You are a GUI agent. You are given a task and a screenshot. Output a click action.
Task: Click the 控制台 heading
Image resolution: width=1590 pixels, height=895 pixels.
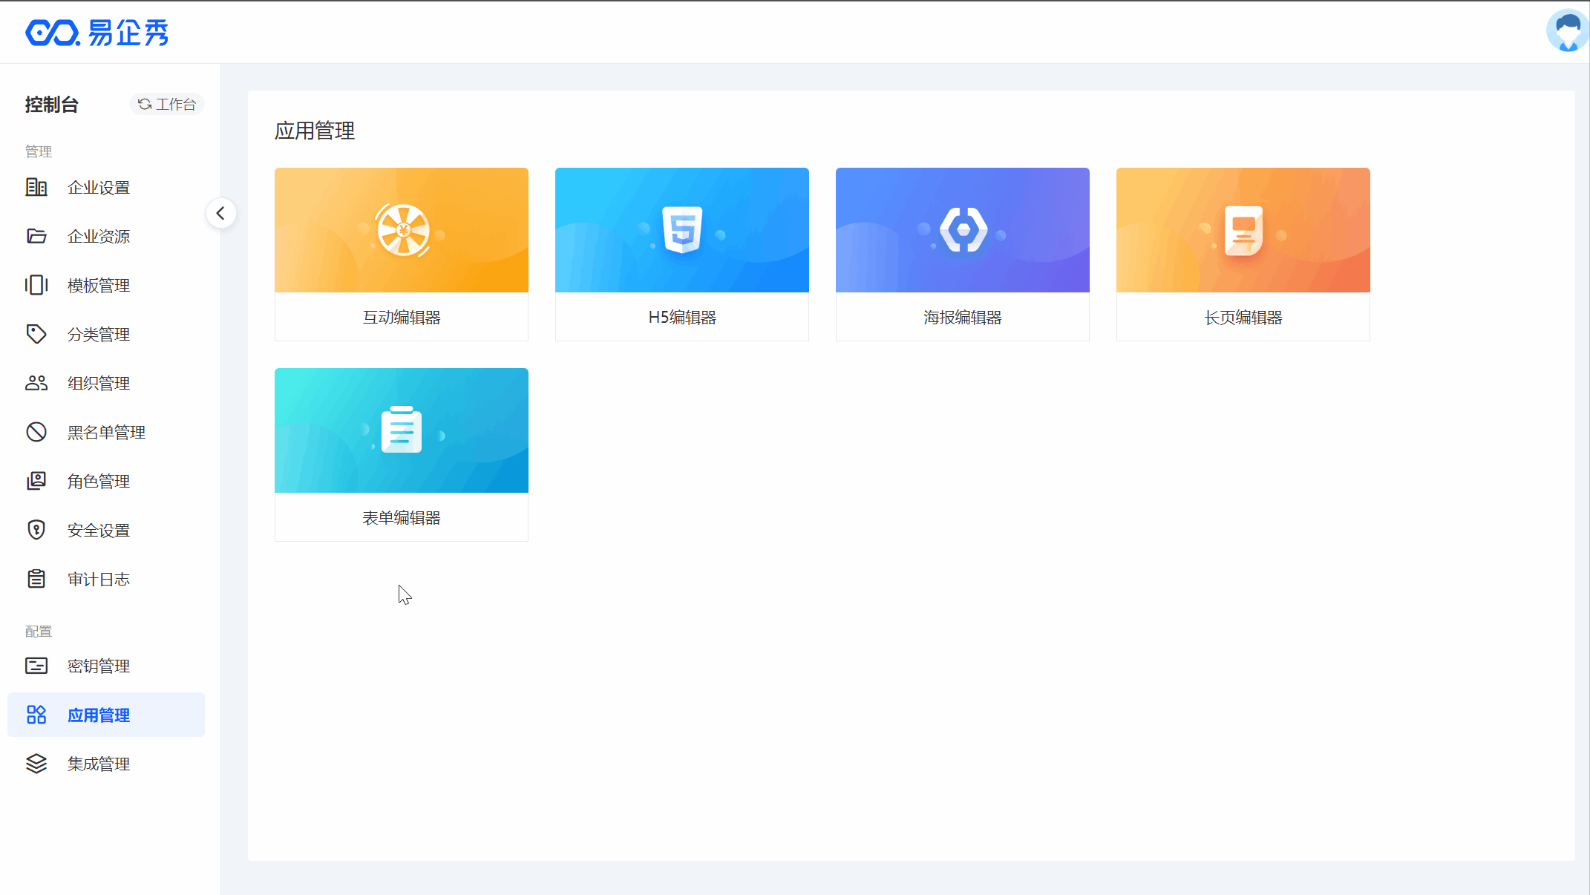51,105
